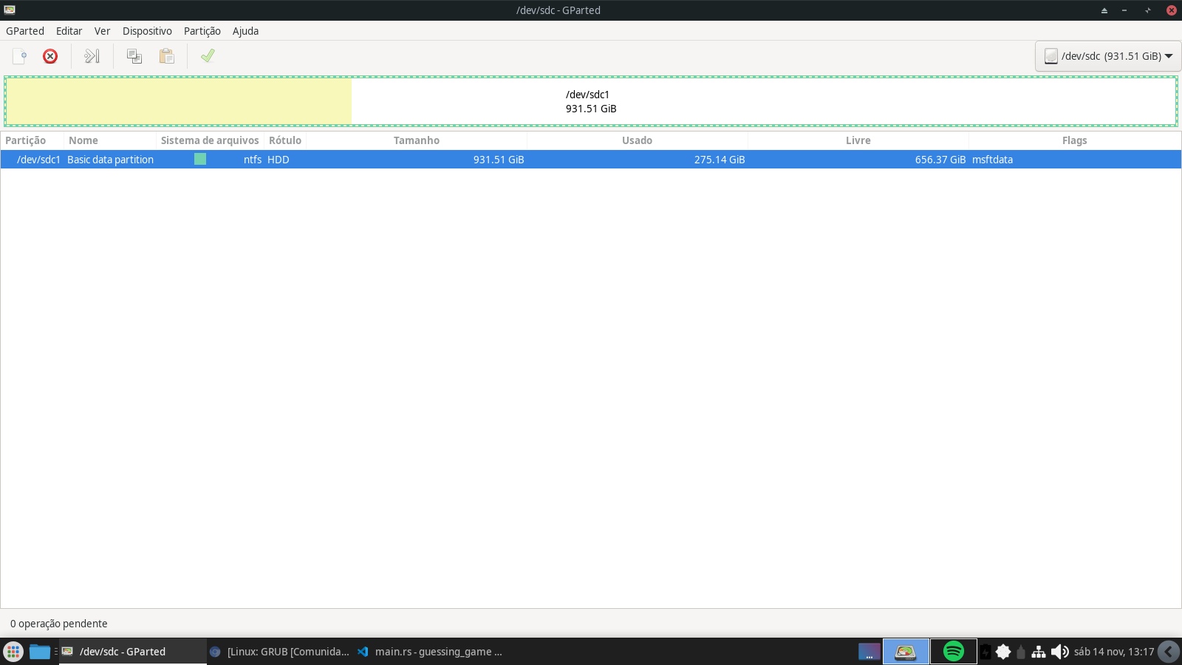
Task: Click the ntfs green color swatch
Action: coord(200,159)
